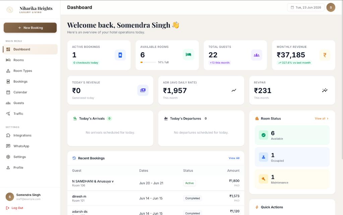Image resolution: width=343 pixels, height=215 pixels.
Task: Click the purple group icon in Total Guests
Action: point(257,55)
